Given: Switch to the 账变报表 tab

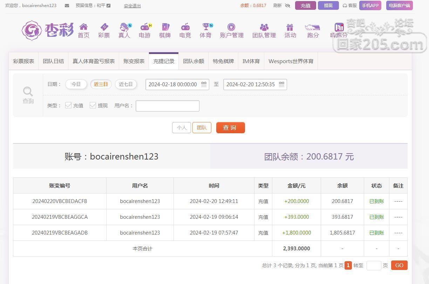Looking at the screenshot, I should click(134, 61).
